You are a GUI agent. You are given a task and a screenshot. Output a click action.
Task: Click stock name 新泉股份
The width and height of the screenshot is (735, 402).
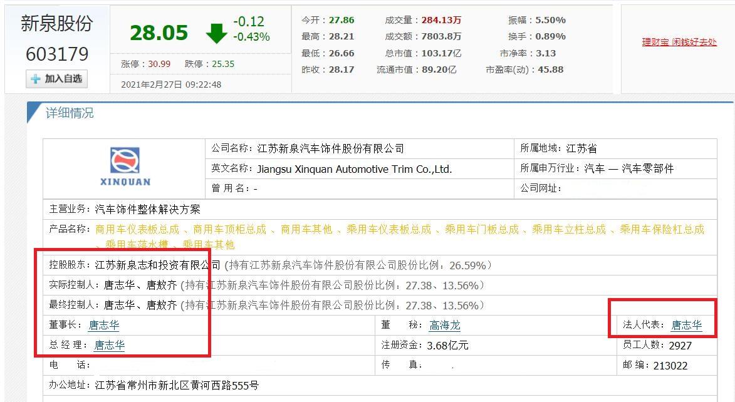tap(57, 23)
